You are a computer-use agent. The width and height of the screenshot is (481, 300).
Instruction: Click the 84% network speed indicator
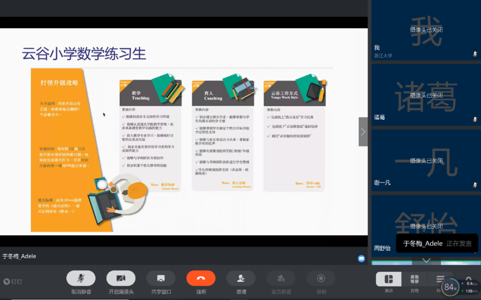(x=450, y=288)
